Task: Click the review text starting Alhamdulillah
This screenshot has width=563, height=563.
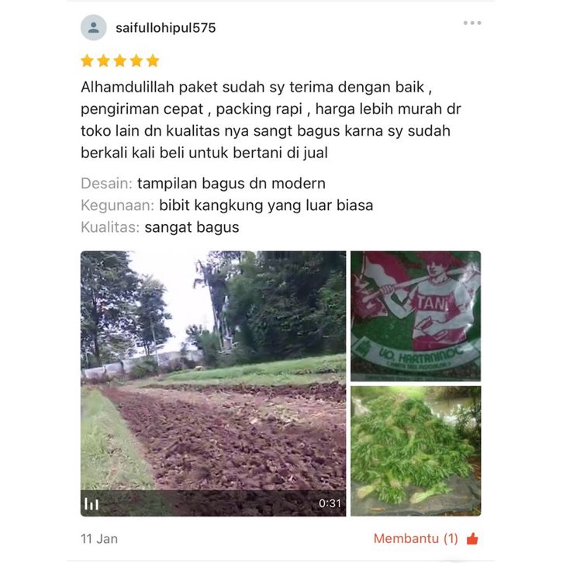Action: click(271, 120)
